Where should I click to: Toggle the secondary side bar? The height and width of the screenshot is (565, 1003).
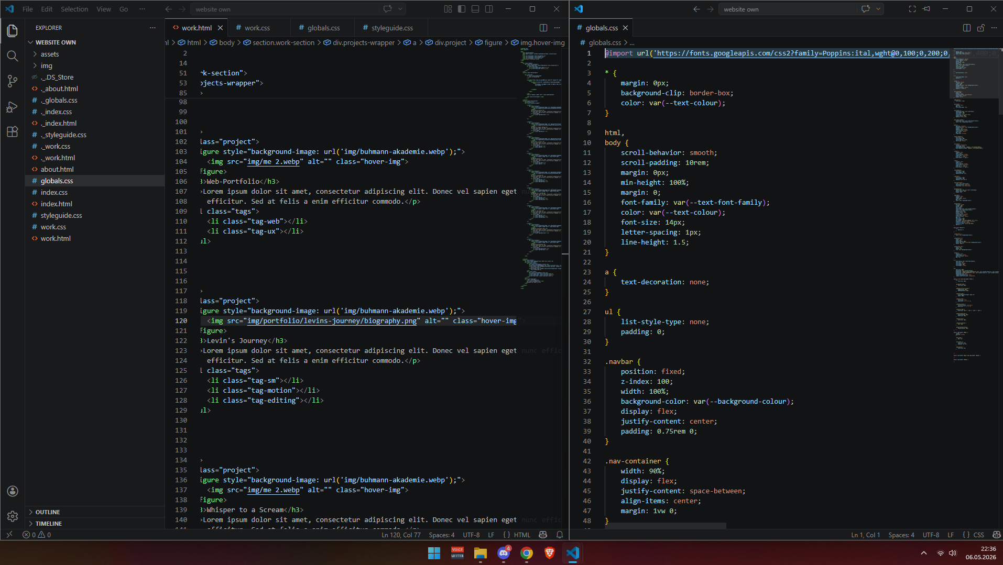489,9
